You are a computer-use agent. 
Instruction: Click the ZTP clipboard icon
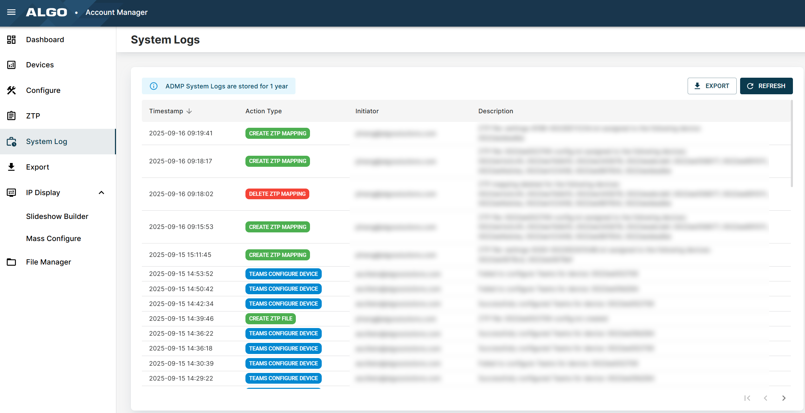[x=11, y=116]
